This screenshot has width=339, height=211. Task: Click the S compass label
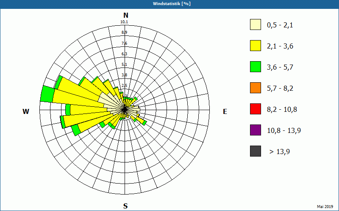tap(125, 206)
